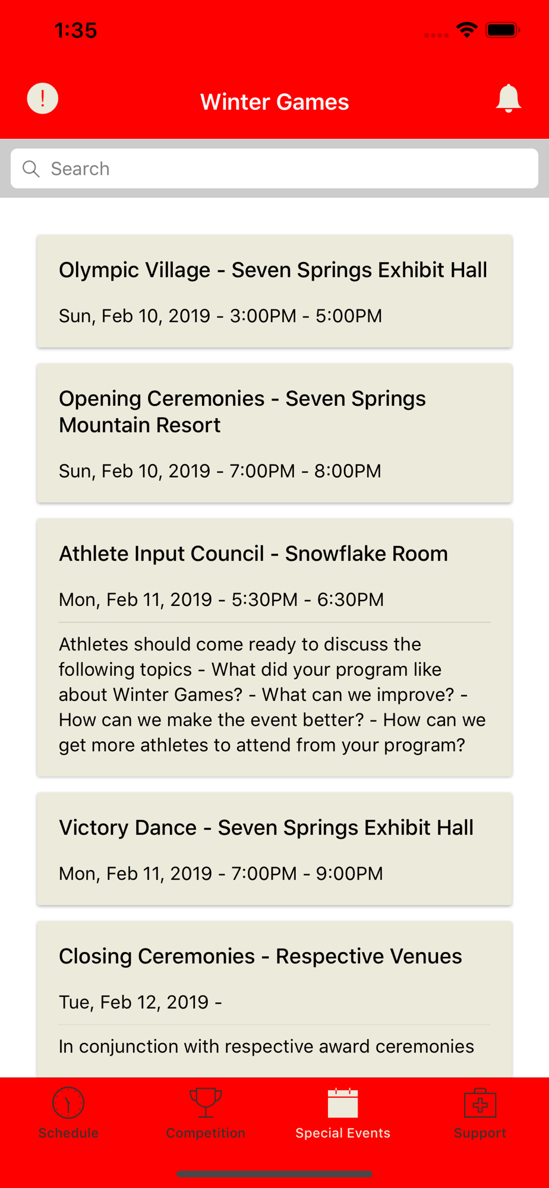Click inside the Search field
Screen dimensions: 549x1188
point(274,169)
